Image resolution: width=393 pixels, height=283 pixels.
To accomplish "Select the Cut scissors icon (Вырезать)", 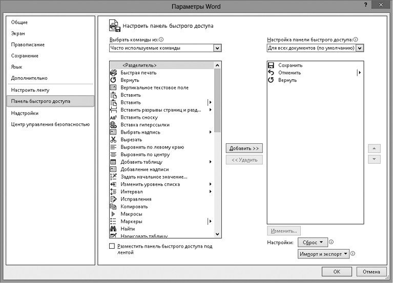I will 113,140.
